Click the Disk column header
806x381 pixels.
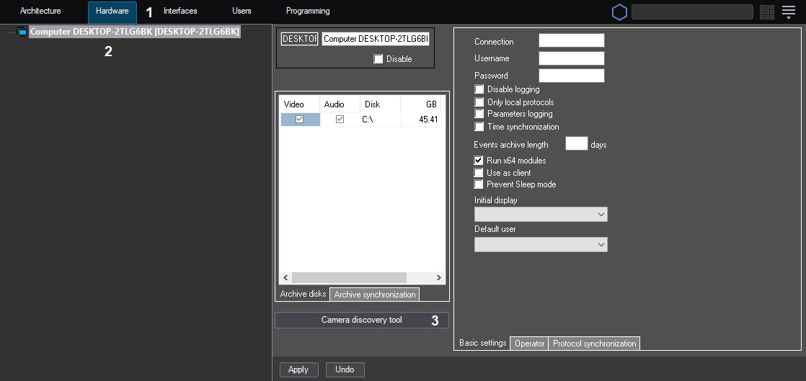point(381,104)
